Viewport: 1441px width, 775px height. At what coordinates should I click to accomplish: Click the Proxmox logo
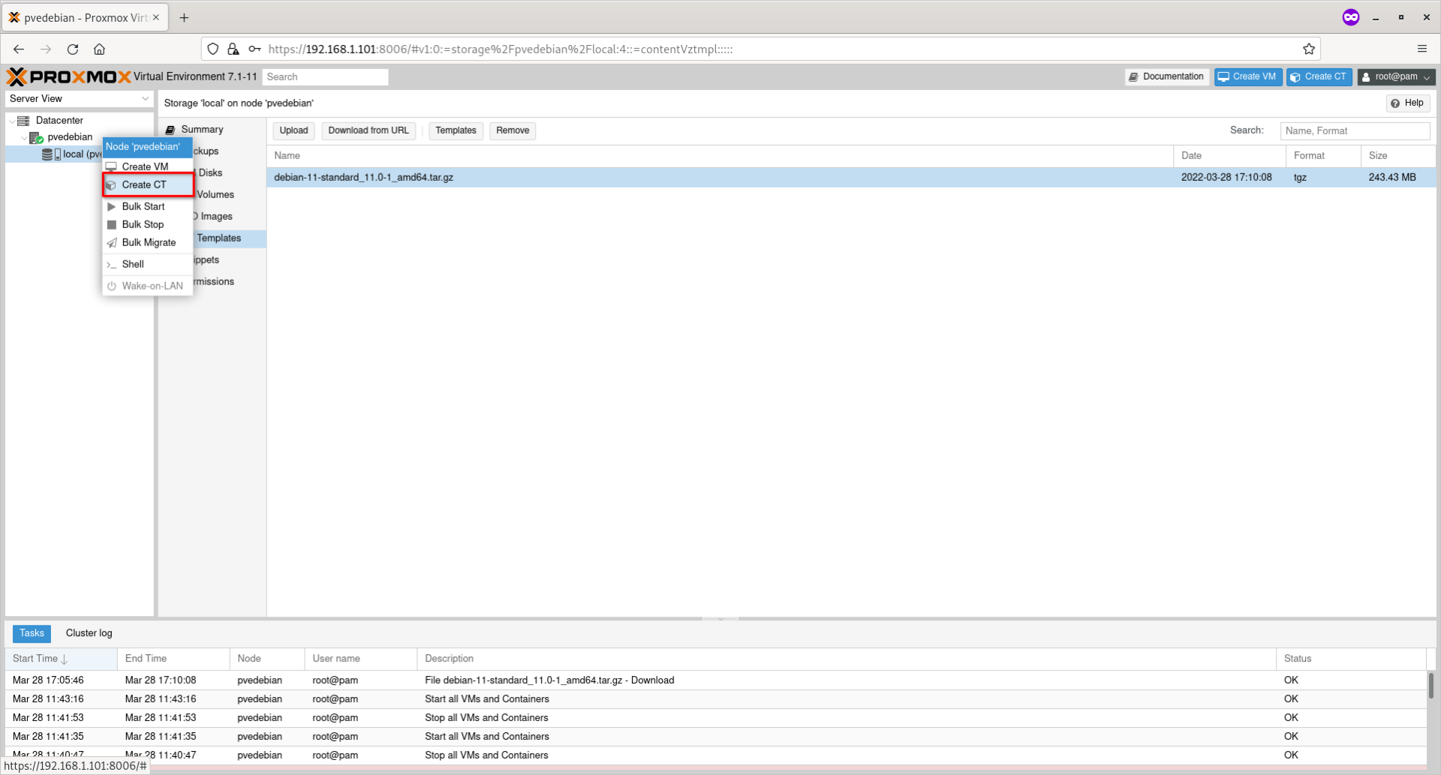[x=69, y=77]
